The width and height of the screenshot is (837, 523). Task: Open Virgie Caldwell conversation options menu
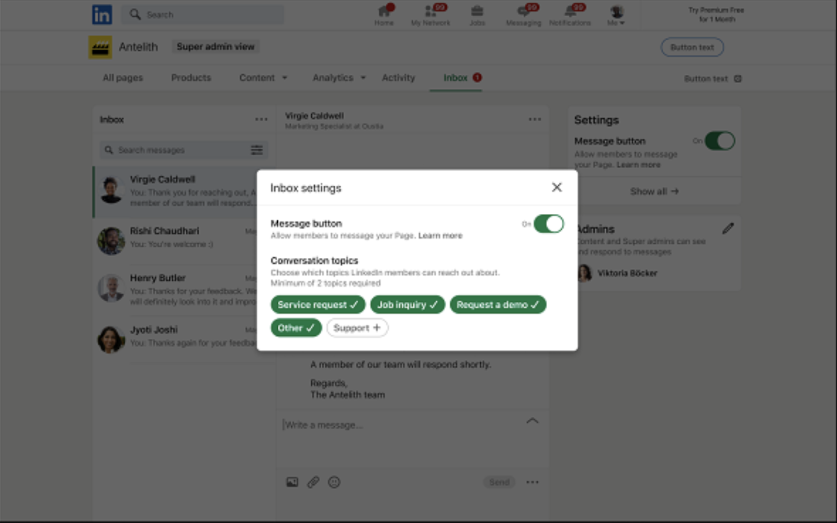point(535,119)
